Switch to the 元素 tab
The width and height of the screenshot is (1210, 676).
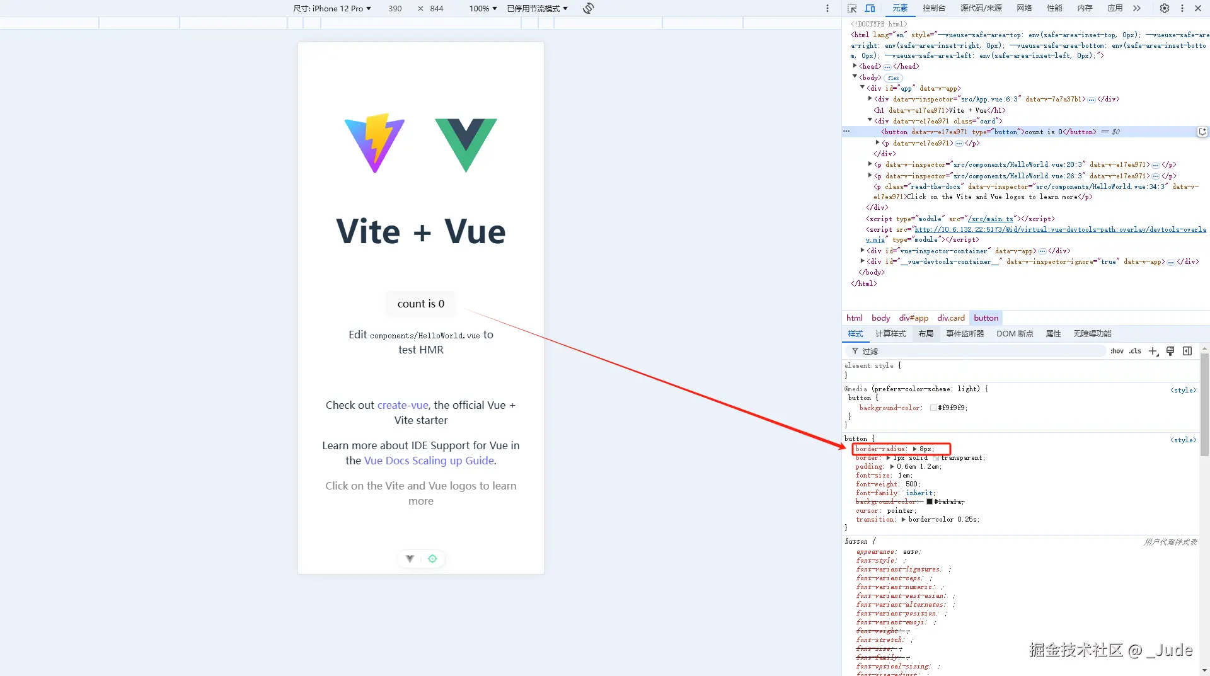(900, 8)
